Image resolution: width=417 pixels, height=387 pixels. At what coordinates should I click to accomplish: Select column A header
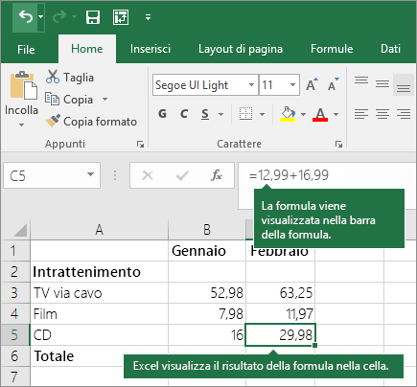(99, 230)
